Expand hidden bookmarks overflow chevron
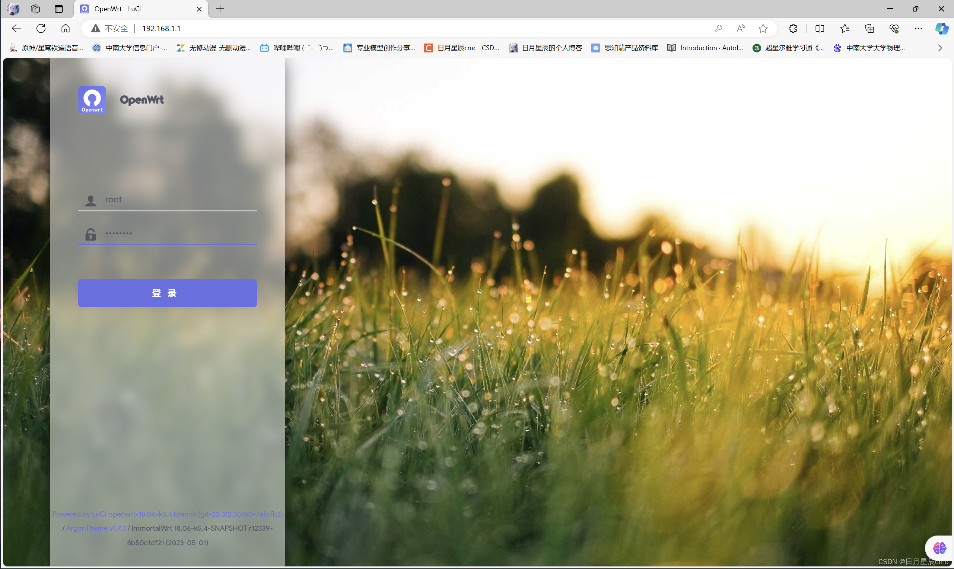This screenshot has height=569, width=954. pyautogui.click(x=939, y=48)
